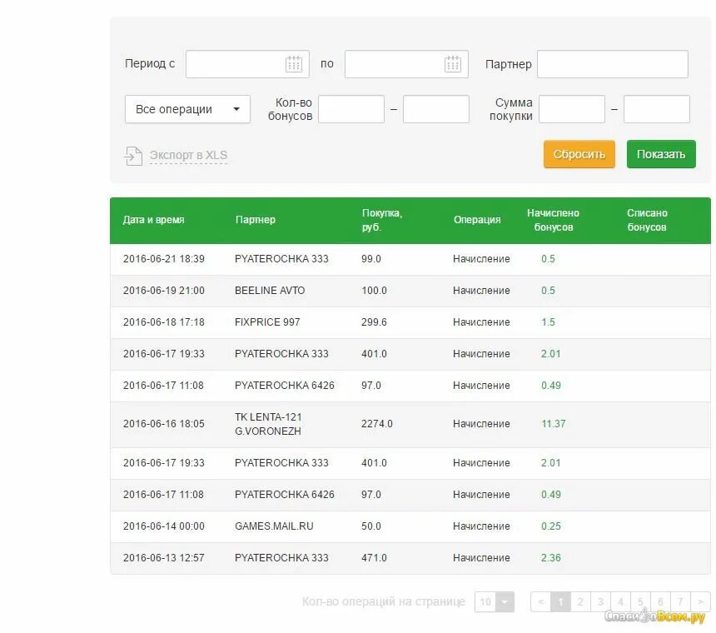Focus the minimum Сумма покупки field
This screenshot has width=716, height=633.
pos(572,109)
